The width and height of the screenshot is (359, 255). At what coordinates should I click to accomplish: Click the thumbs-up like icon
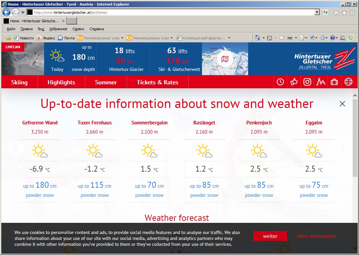(x=294, y=82)
